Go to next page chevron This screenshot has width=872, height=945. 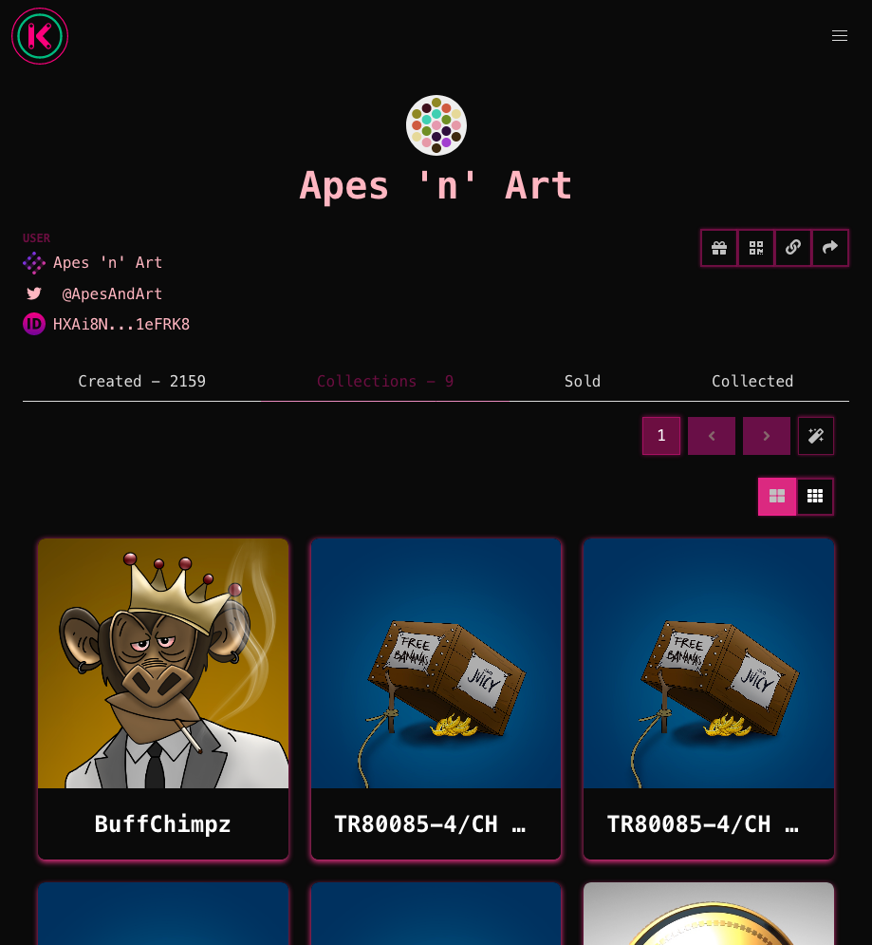pyautogui.click(x=767, y=436)
